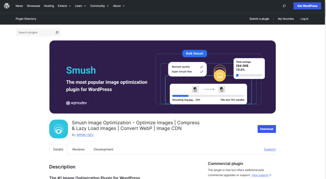The image size is (326, 179).
Task: Select the Details tab
Action: point(58,149)
